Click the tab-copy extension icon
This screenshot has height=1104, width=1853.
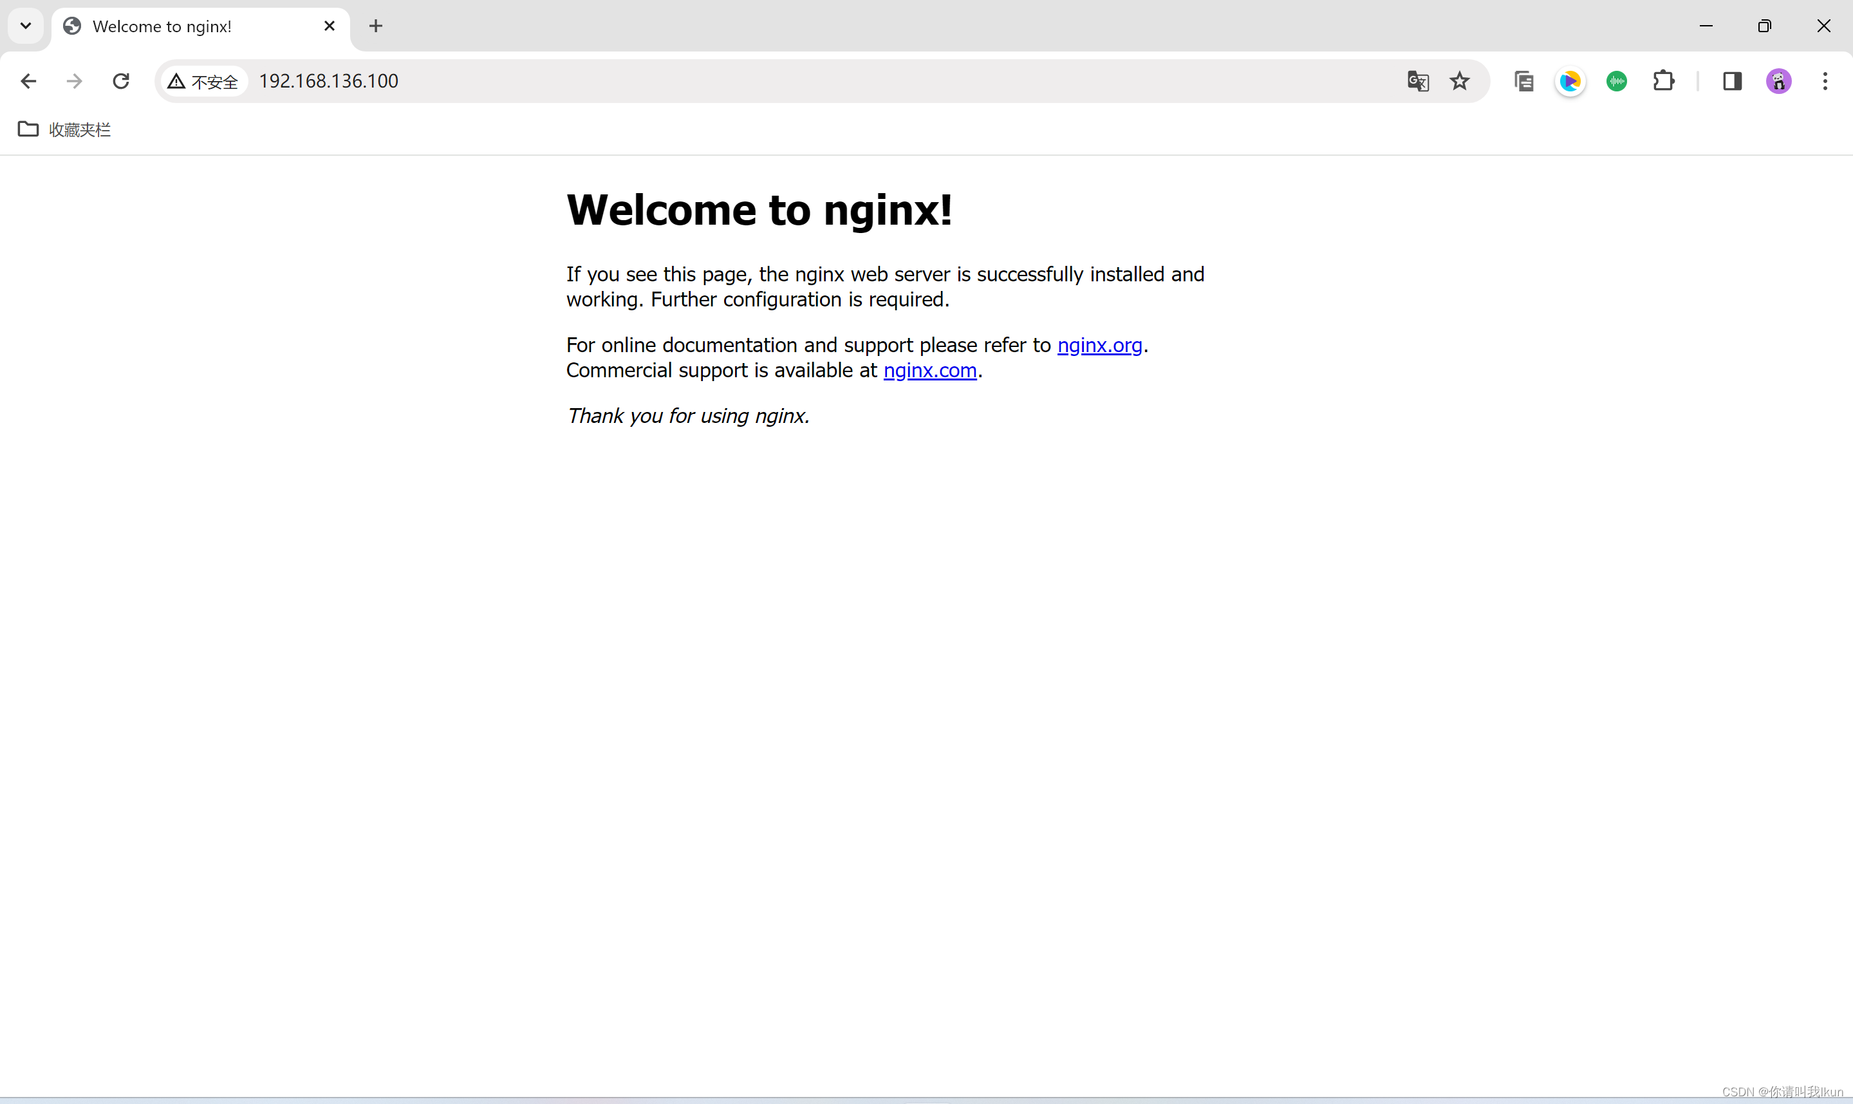(x=1523, y=81)
